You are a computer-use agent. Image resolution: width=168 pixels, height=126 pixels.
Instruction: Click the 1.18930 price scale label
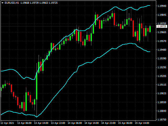point(162,102)
